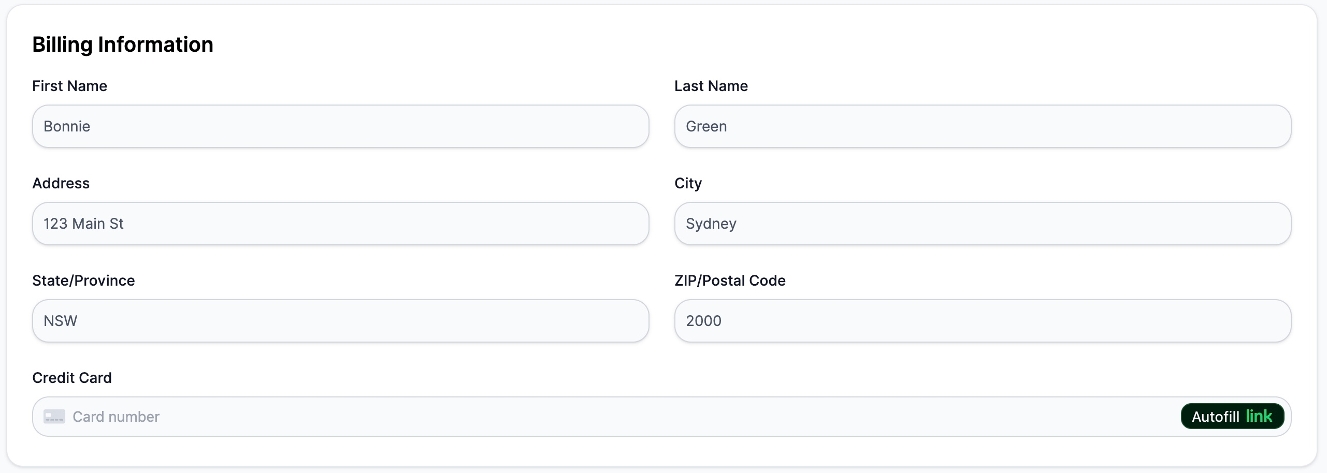Focus the City field showing Sydney
This screenshot has width=1327, height=473.
[x=982, y=223]
